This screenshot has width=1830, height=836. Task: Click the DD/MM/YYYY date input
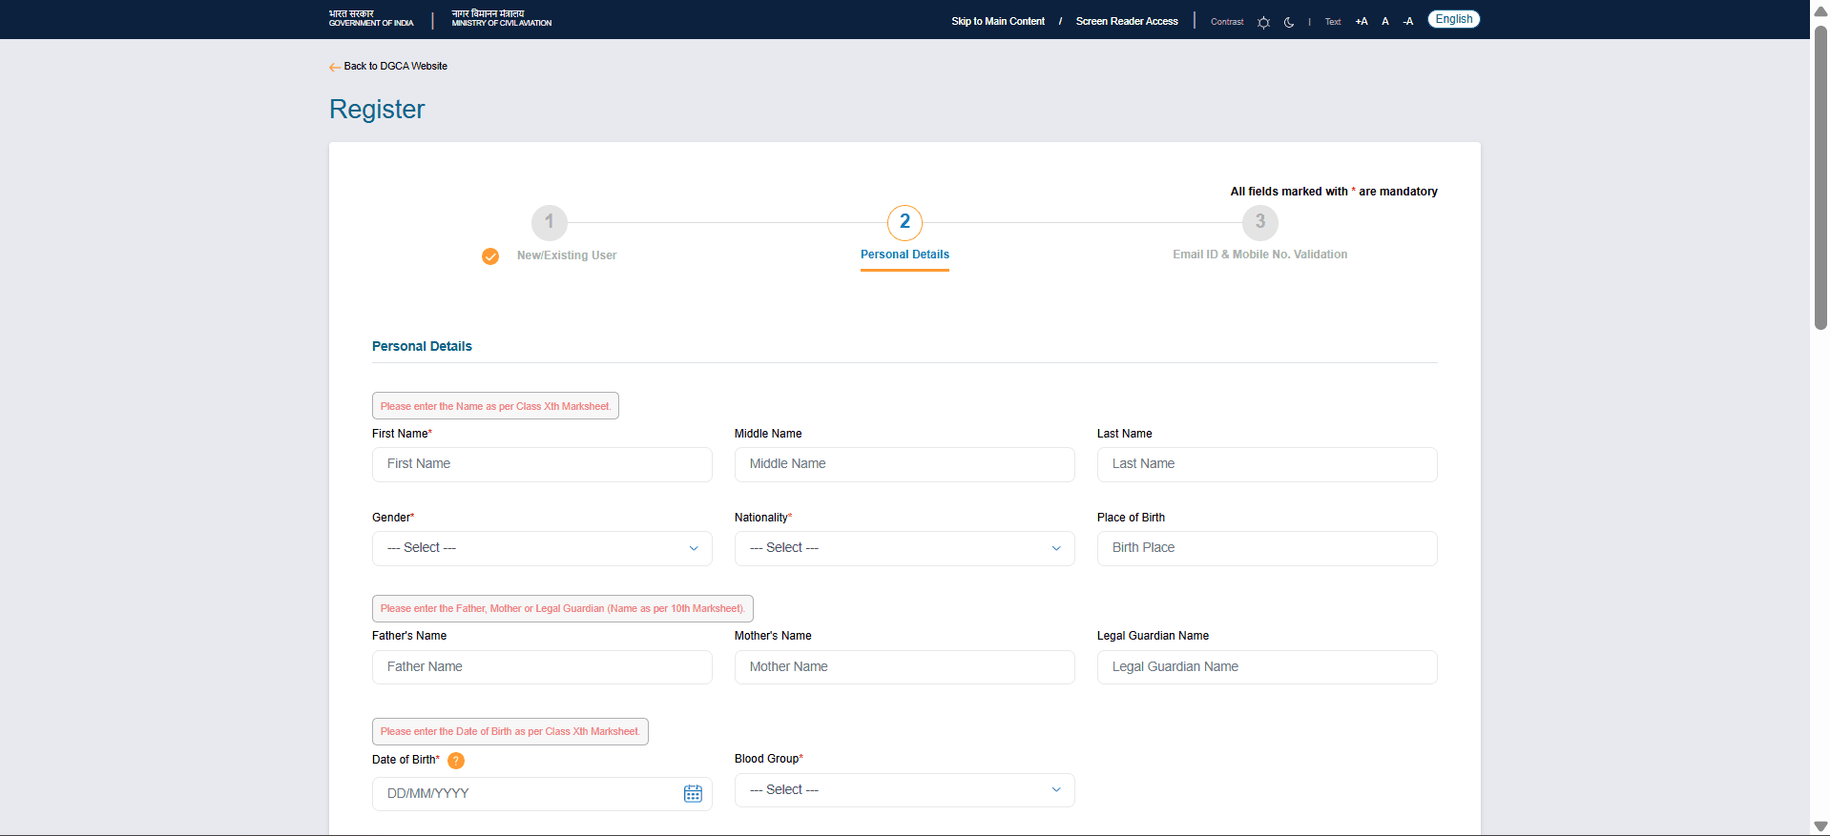pos(542,794)
